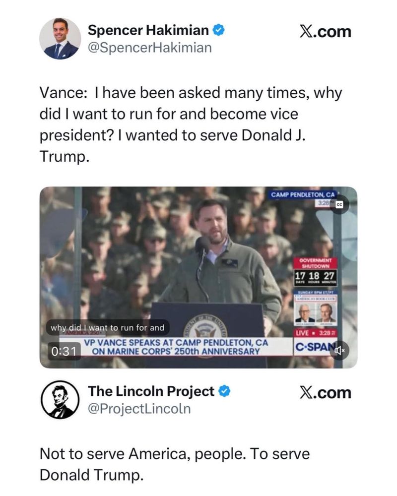Toggle closed captions CC on video
The height and width of the screenshot is (496, 397).
[x=339, y=205]
